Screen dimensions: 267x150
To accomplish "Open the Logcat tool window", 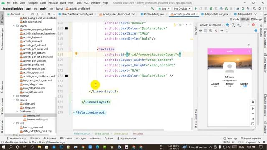I will pyautogui.click(x=81, y=138).
